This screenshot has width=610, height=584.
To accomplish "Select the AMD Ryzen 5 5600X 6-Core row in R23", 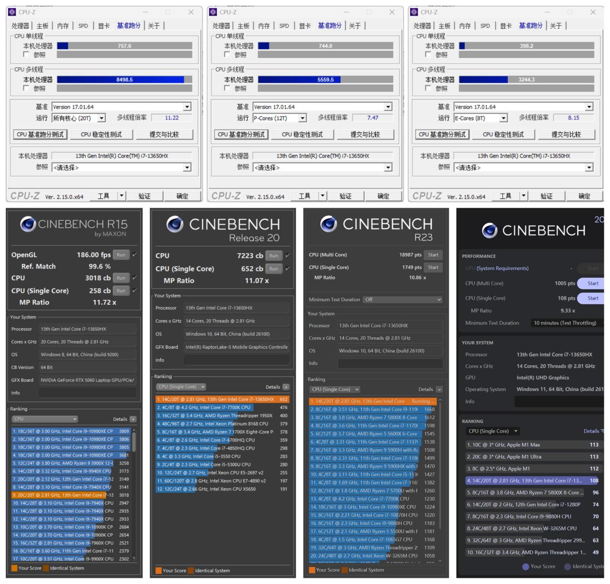I will pos(373,433).
